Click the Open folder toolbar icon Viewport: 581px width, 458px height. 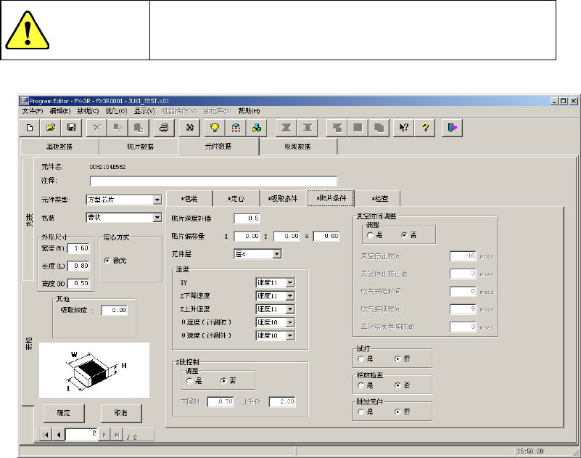[x=51, y=127]
